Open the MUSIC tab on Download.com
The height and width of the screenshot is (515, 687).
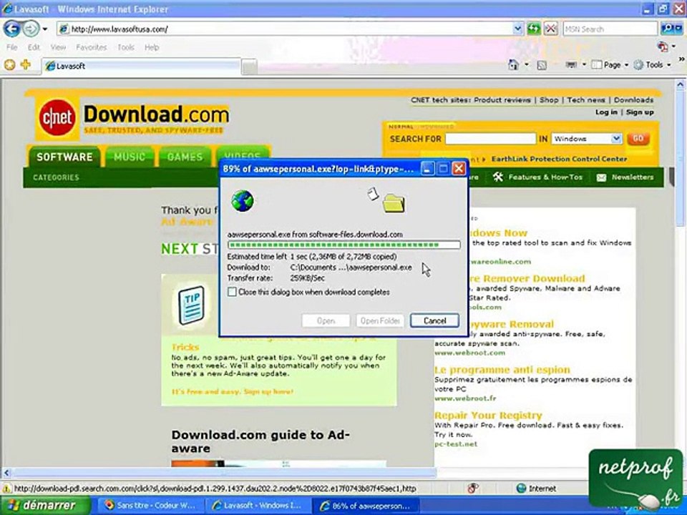pyautogui.click(x=130, y=157)
